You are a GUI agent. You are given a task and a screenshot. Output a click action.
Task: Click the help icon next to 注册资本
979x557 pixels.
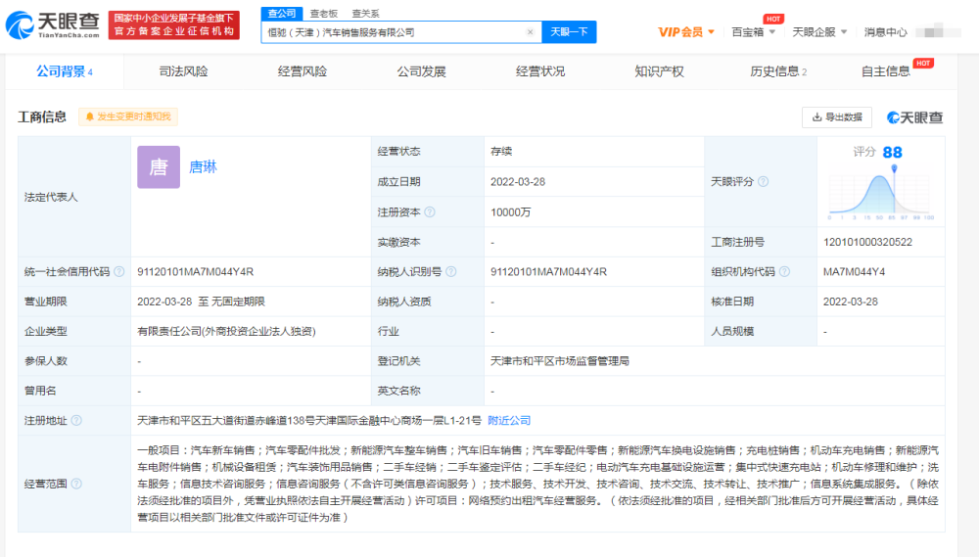pos(430,212)
